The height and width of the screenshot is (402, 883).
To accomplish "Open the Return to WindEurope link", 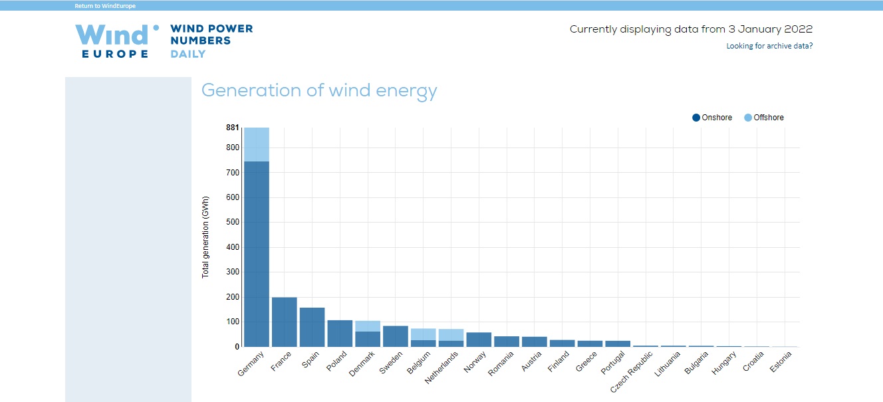I will [x=105, y=6].
